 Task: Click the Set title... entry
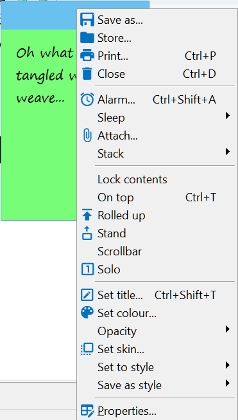(157, 295)
